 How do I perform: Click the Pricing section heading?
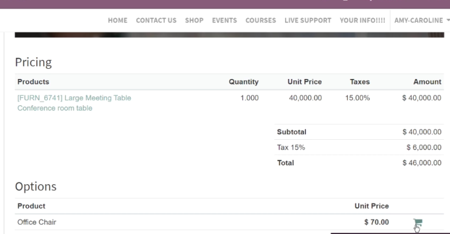(33, 62)
